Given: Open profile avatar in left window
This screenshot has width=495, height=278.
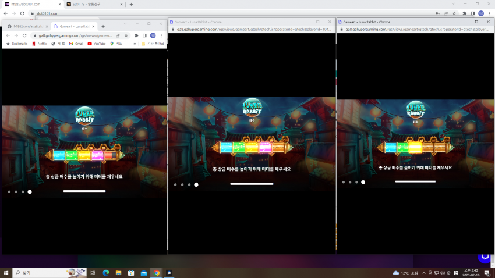Looking at the screenshot, I should pyautogui.click(x=153, y=35).
